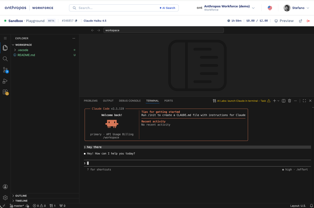314x208 pixels.
Task: Open Explorer views and more actions ellipsis
Action: 74,38
